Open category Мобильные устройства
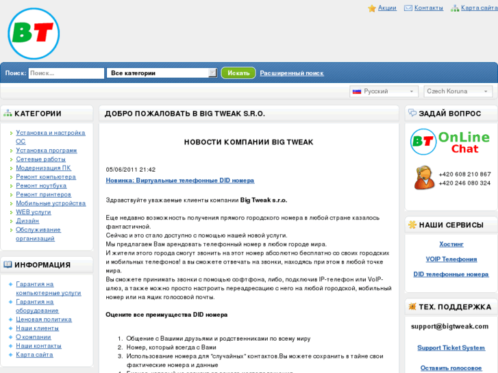Image resolution: width=498 pixels, height=373 pixels. 51,203
